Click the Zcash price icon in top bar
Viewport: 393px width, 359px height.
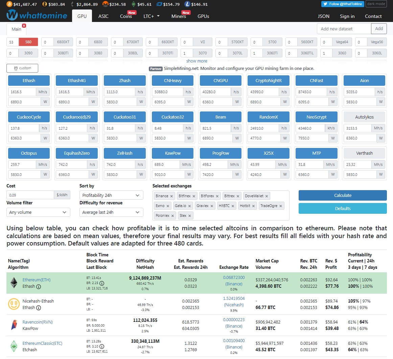pos(45,4)
